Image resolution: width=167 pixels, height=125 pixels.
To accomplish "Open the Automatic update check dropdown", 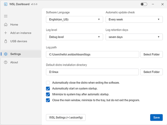I will [x=134, y=19].
